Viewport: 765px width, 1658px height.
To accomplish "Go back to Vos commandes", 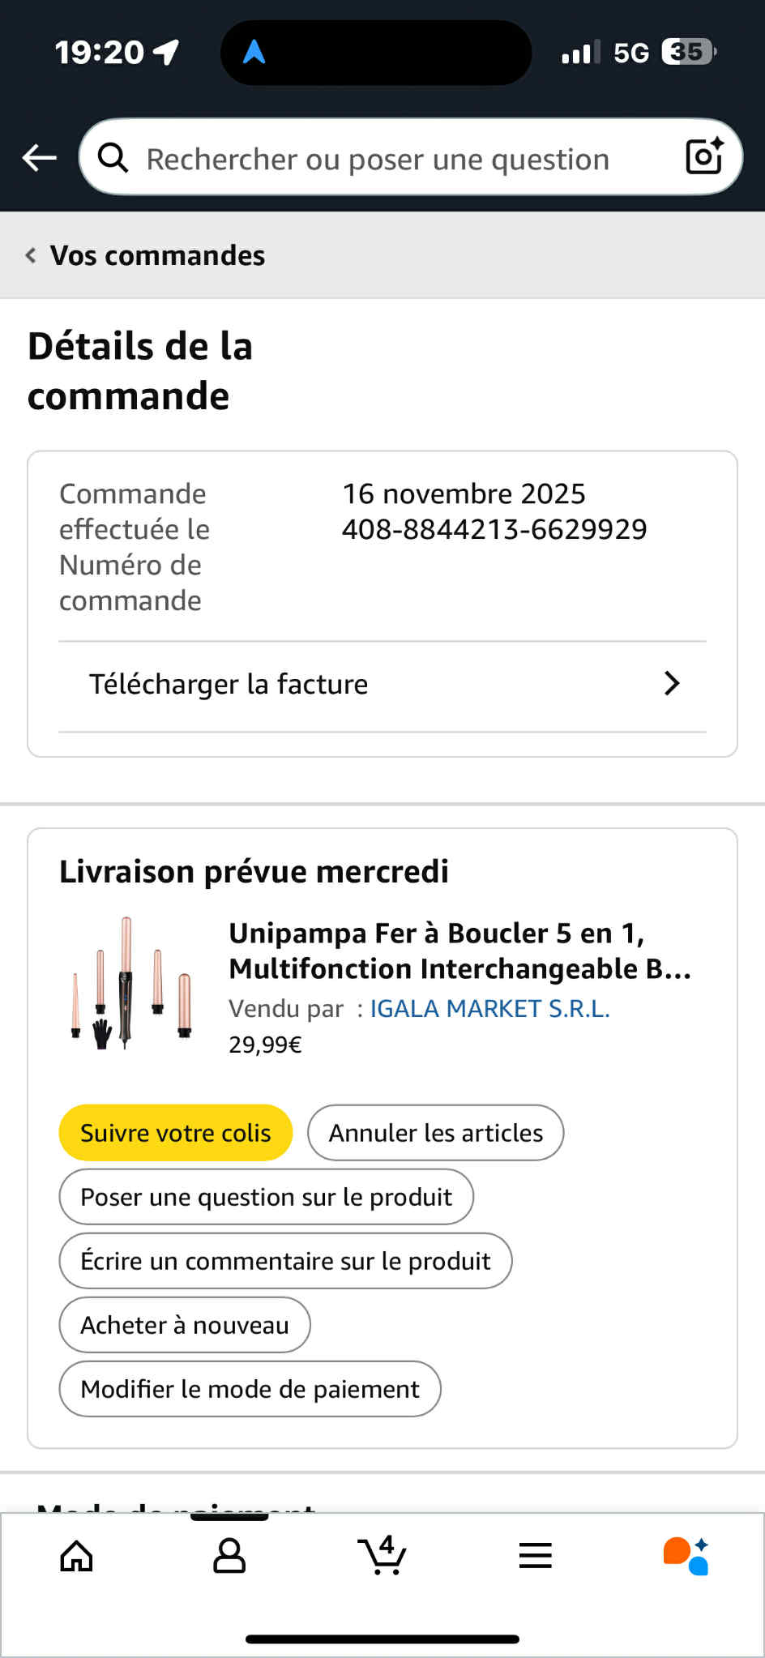I will pyautogui.click(x=146, y=255).
